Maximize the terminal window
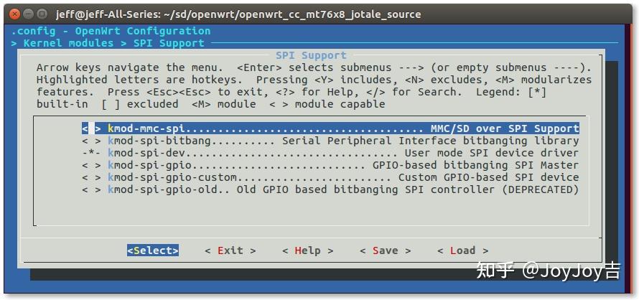The image size is (639, 300). click(x=42, y=14)
